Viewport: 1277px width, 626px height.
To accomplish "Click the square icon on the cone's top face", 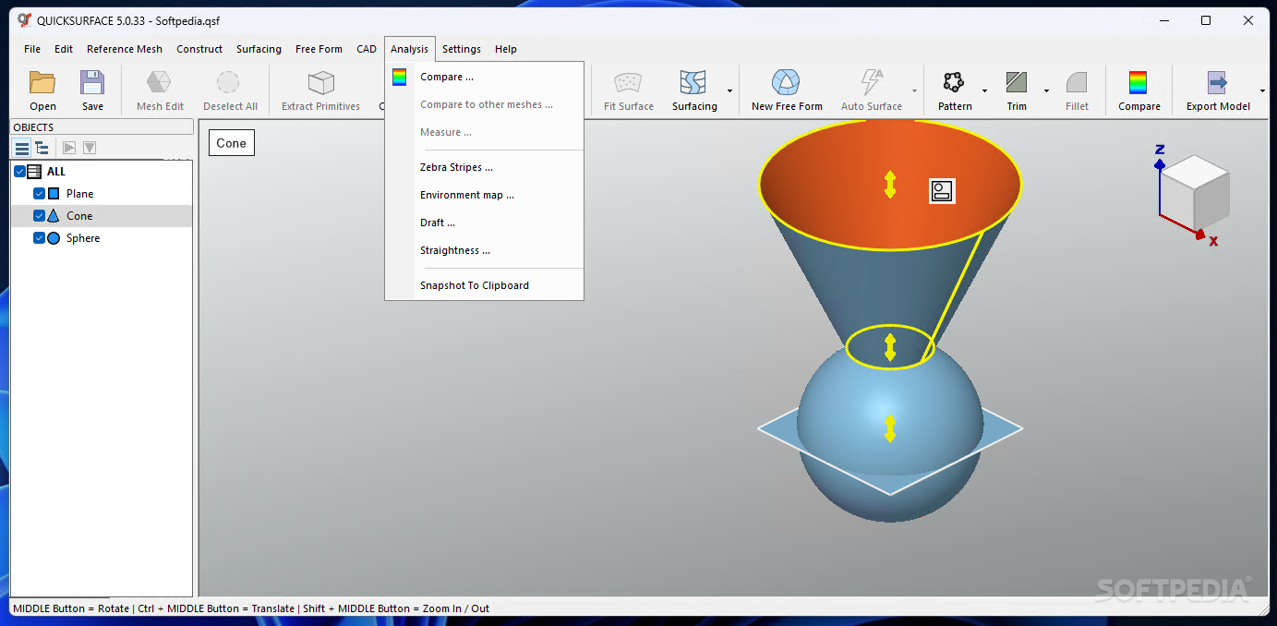I will [x=942, y=191].
